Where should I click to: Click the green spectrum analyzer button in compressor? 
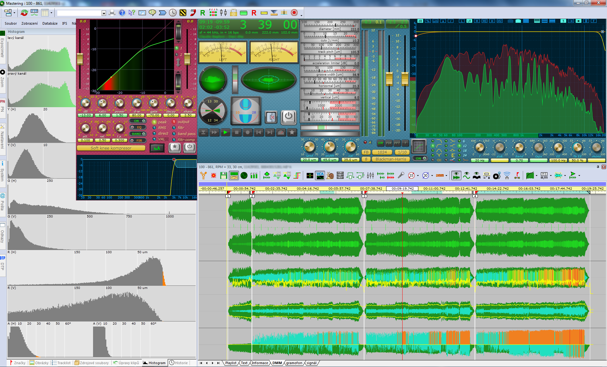click(157, 148)
